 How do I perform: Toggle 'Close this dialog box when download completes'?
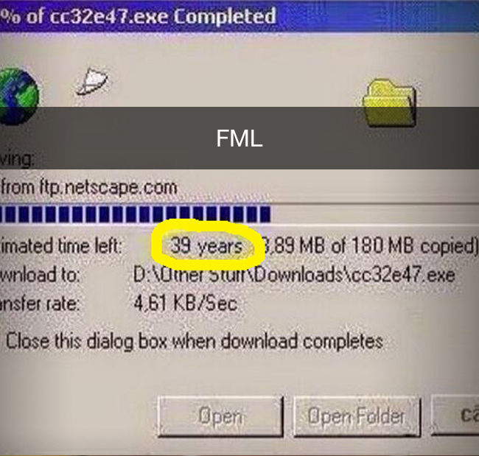[x=195, y=341]
